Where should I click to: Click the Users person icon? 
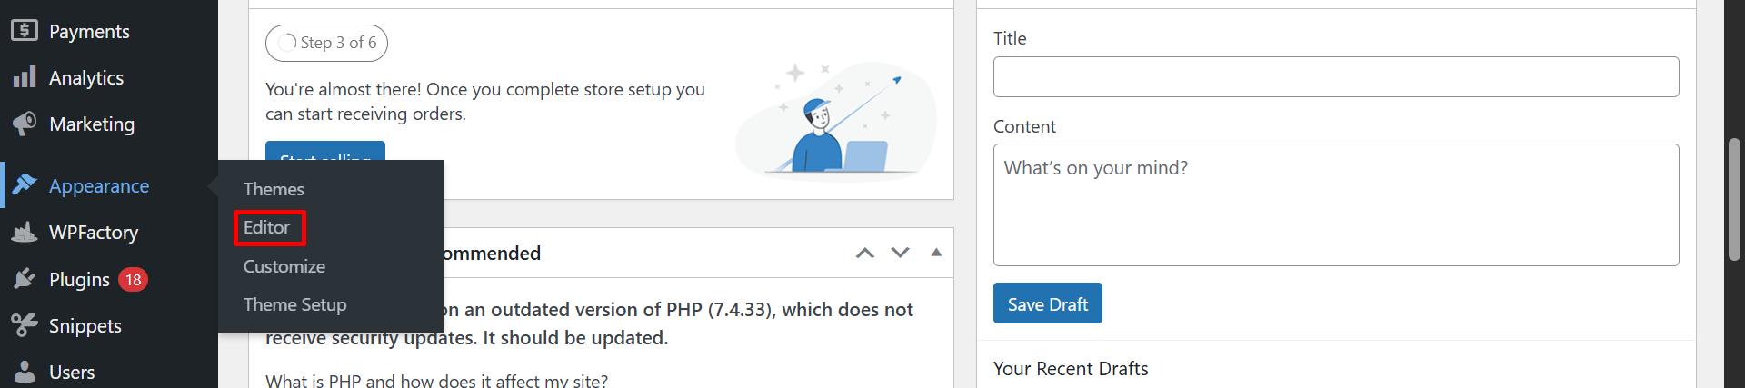tap(25, 372)
